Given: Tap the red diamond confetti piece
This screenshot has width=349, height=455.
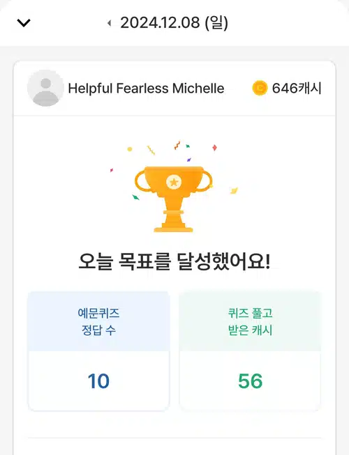Looking at the screenshot, I should (x=214, y=148).
